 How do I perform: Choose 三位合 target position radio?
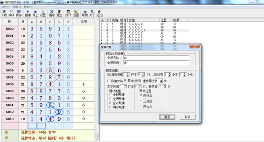pyautogui.click(x=141, y=101)
